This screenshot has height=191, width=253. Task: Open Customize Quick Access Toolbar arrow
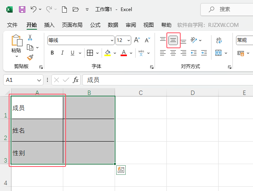(x=87, y=9)
